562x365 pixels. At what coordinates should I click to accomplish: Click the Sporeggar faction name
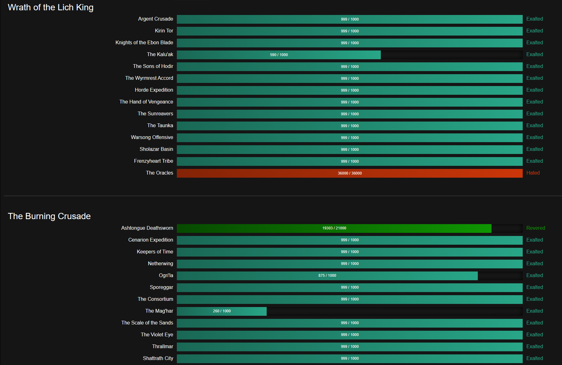[161, 287]
